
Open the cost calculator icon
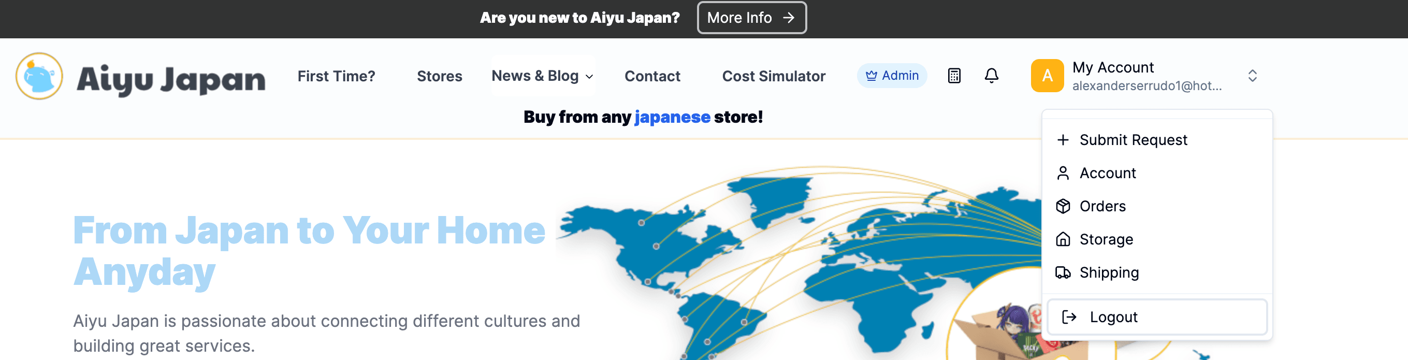954,76
